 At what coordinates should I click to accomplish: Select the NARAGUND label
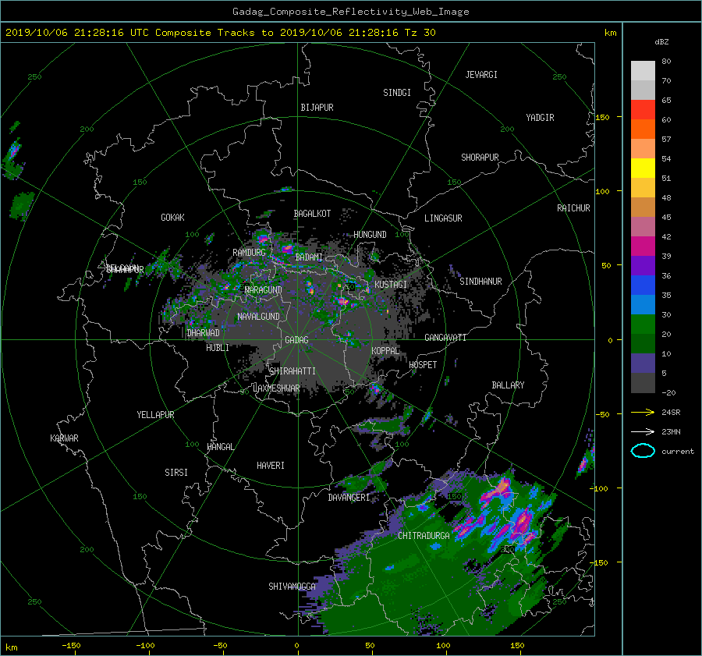[x=264, y=290]
